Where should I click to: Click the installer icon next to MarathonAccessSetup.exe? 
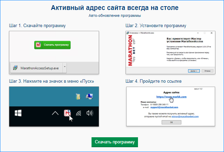[15, 68]
